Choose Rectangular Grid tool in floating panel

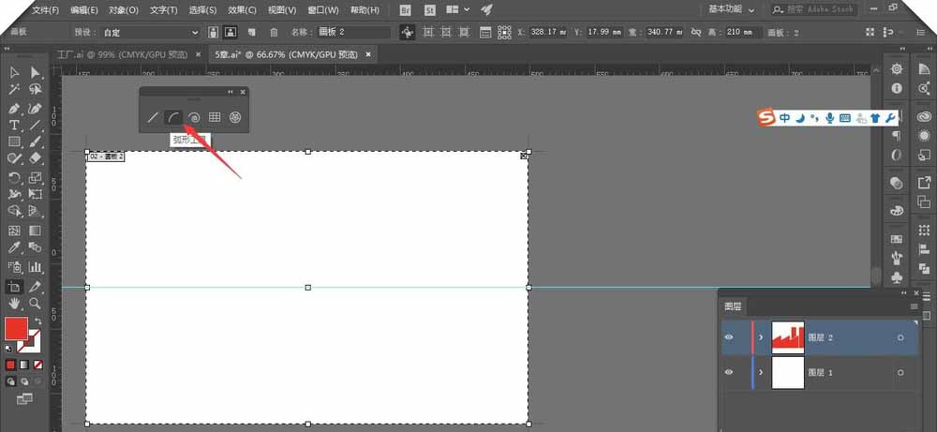point(215,118)
